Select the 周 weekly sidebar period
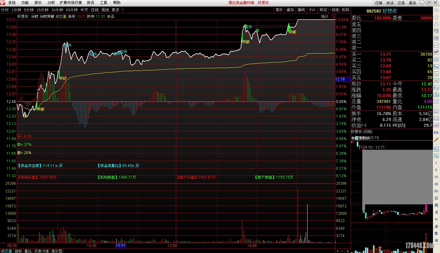The width and height of the screenshot is (440, 253). point(436,205)
